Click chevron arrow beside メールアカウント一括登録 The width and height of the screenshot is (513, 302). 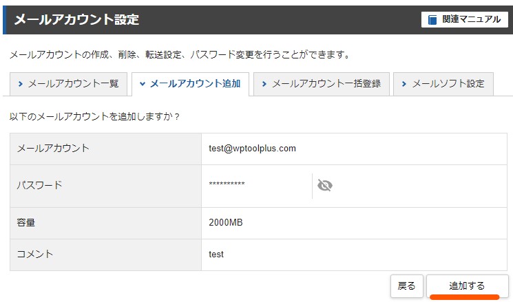point(264,84)
